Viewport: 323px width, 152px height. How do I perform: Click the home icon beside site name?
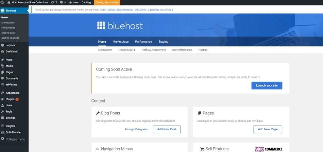coord(8,2)
